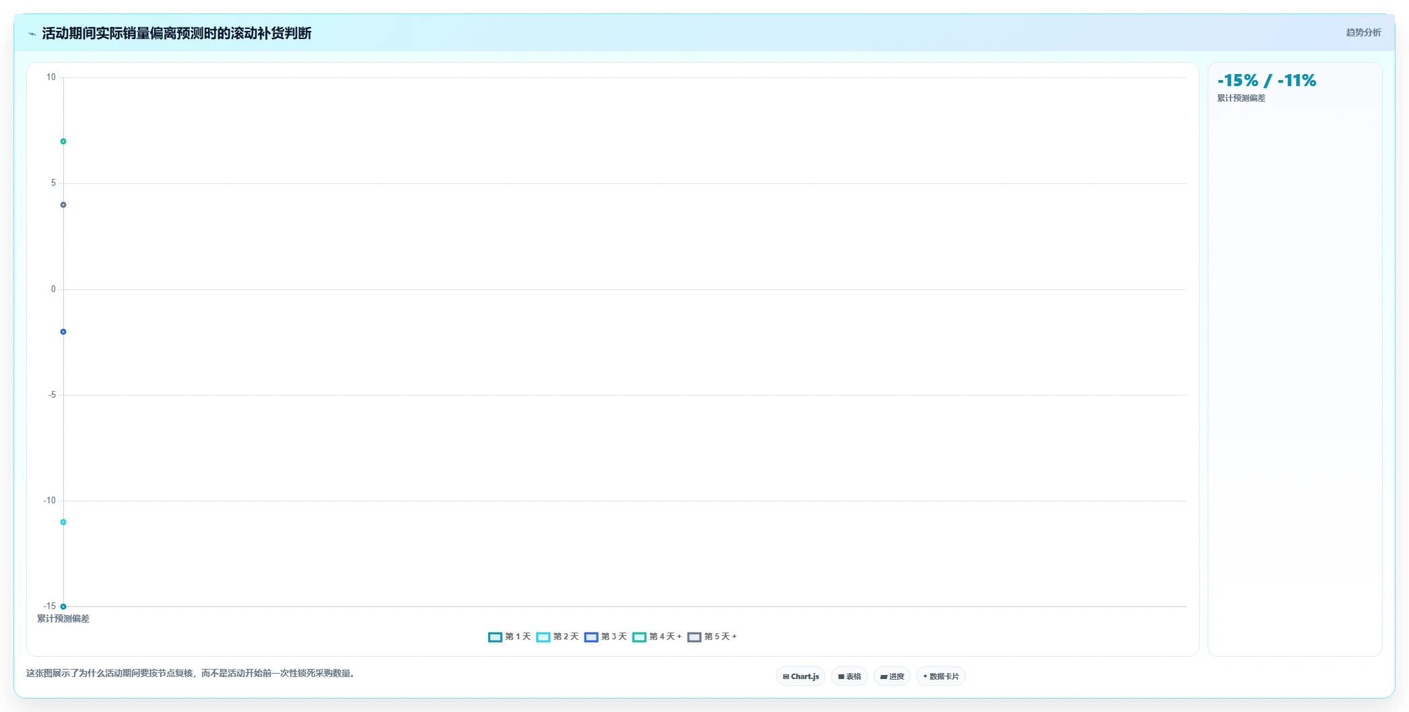Click the 表格 tag chip
1409x712 pixels.
point(849,676)
